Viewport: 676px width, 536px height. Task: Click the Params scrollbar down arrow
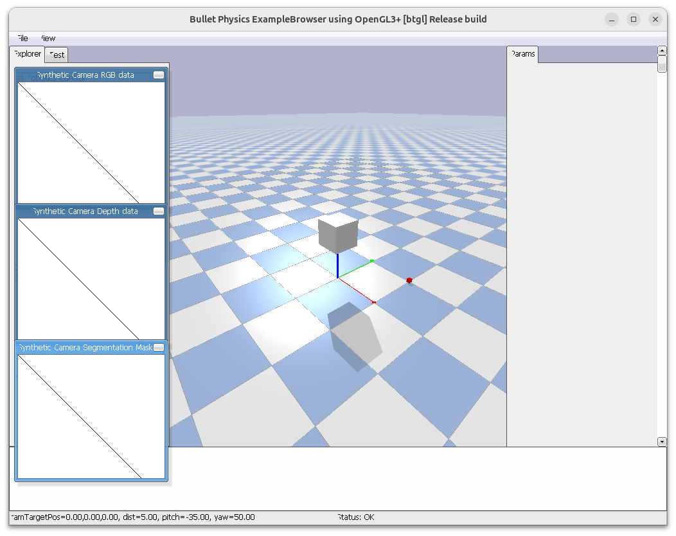[x=662, y=442]
